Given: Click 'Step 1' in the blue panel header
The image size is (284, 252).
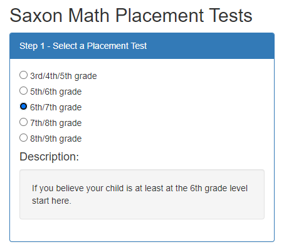Looking at the screenshot, I should 32,46.
